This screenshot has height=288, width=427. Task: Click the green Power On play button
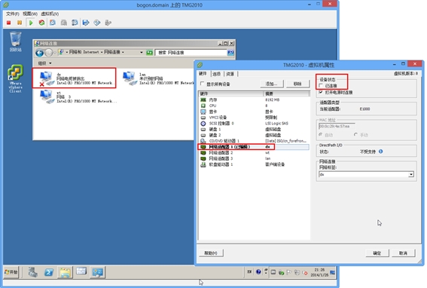coord(31,23)
